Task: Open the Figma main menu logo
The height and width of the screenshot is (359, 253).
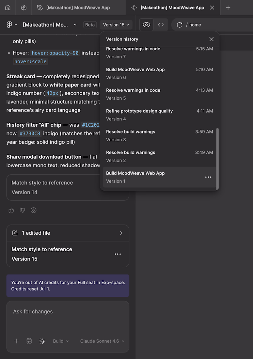Action: coord(9,25)
